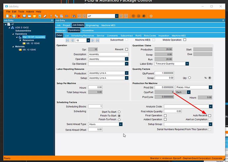Viewport: 228px width, 162px height.
Task: Click the Copy icon in toolbar
Action: point(56,16)
